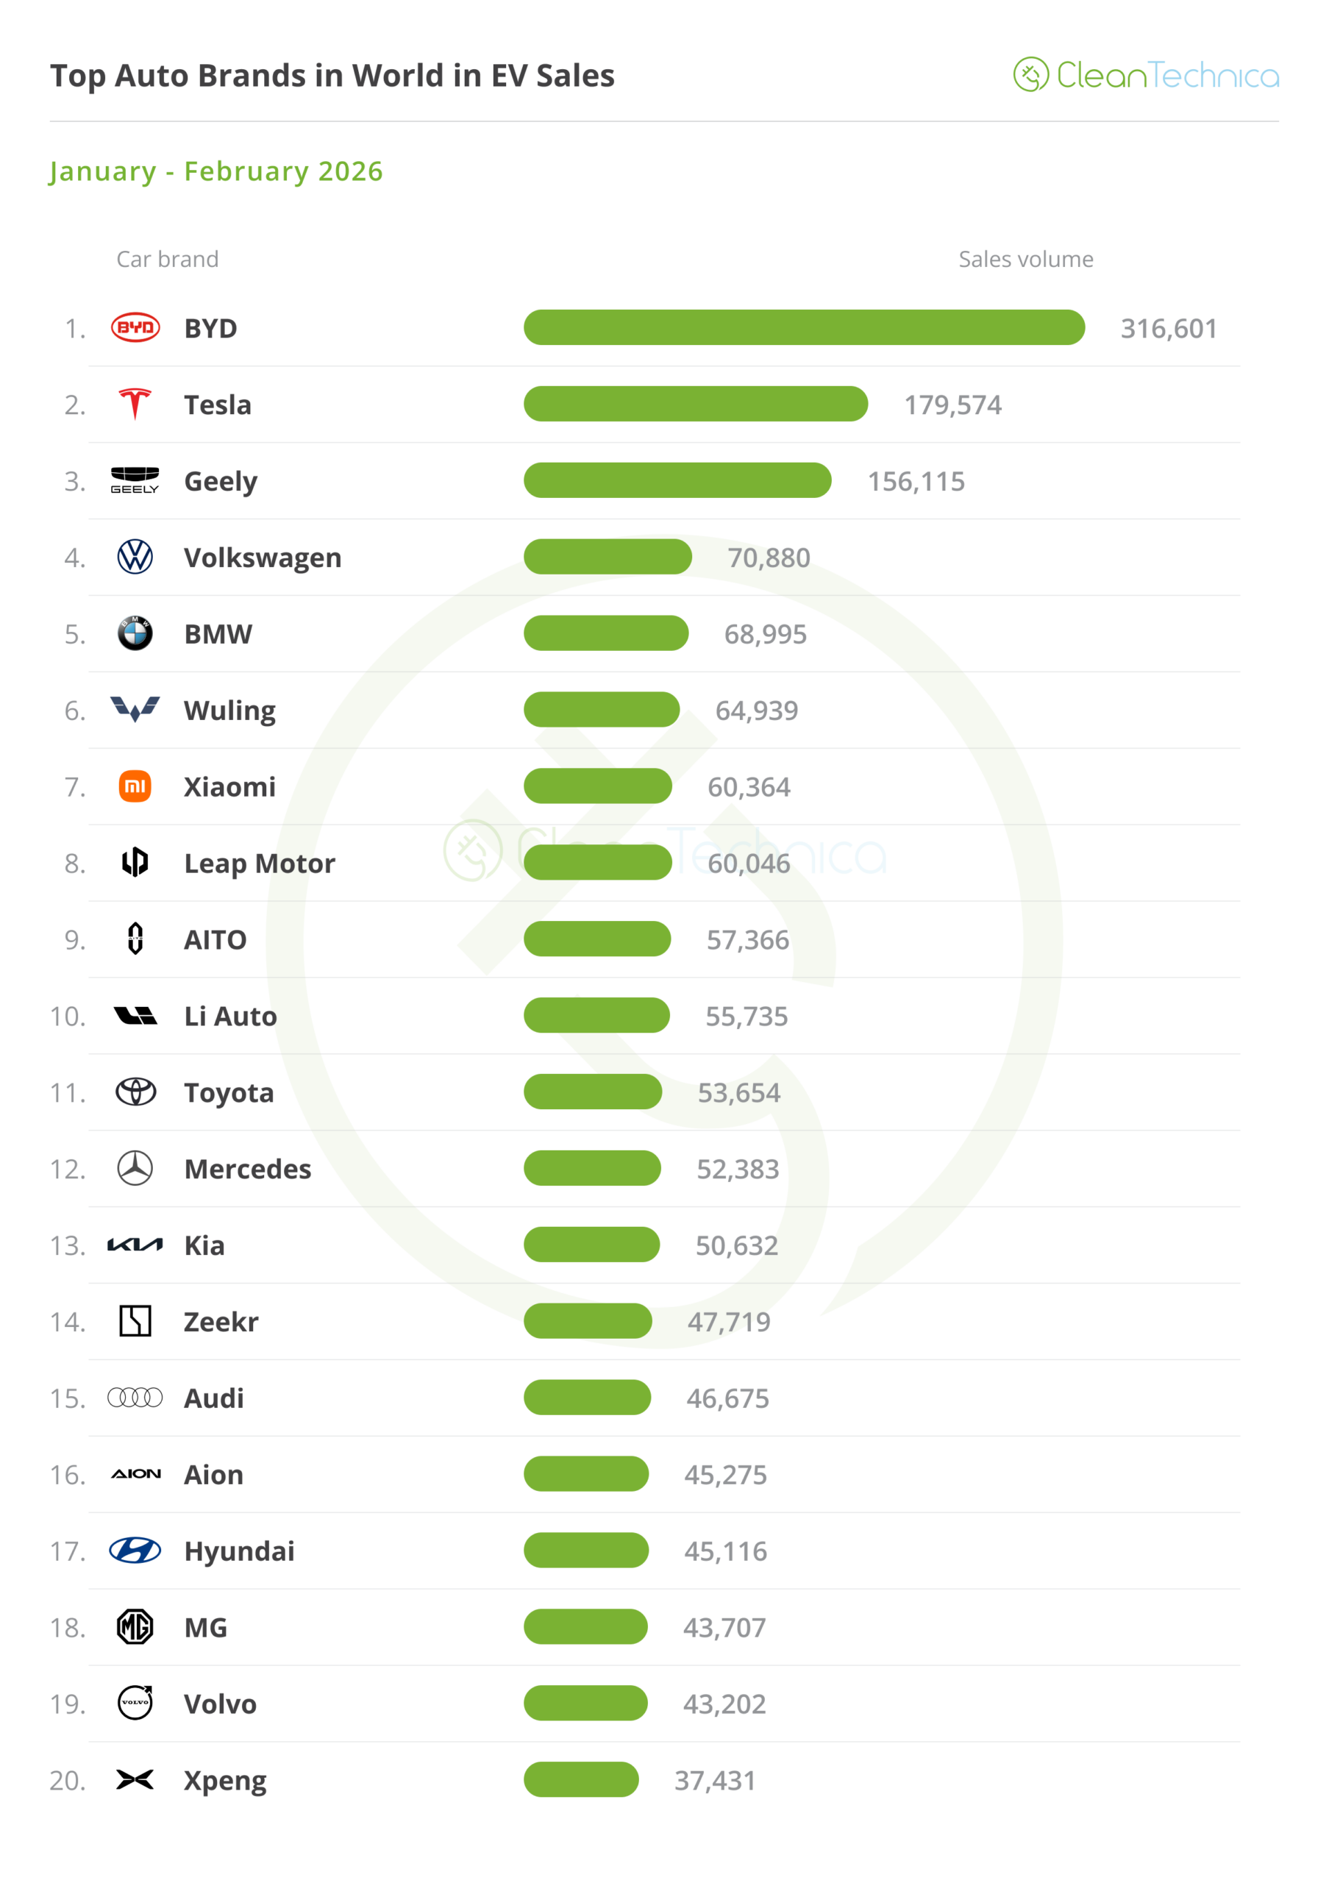Click the Toyota logo icon
The height and width of the screenshot is (1883, 1329).
135,1092
